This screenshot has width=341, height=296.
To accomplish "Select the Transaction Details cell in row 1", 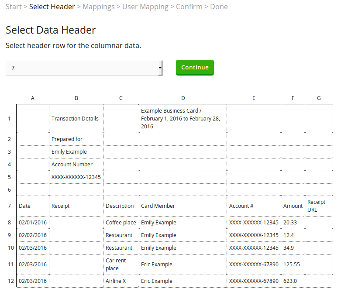I will point(76,118).
